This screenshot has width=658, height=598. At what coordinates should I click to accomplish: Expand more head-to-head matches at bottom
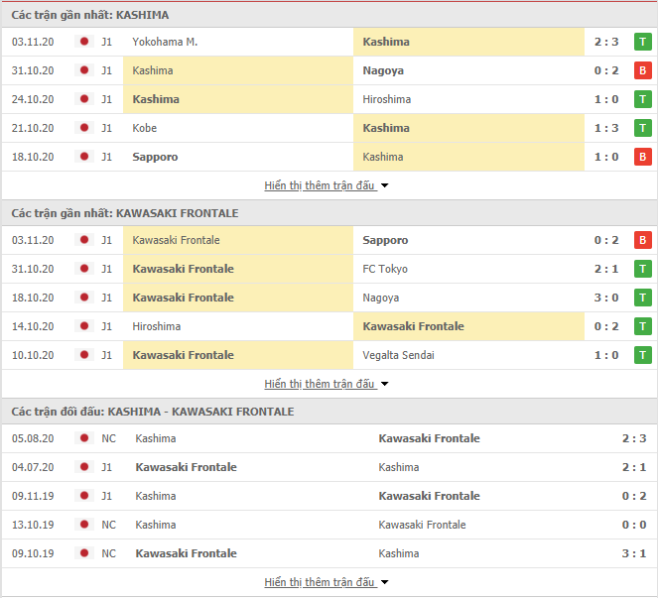[x=327, y=582]
